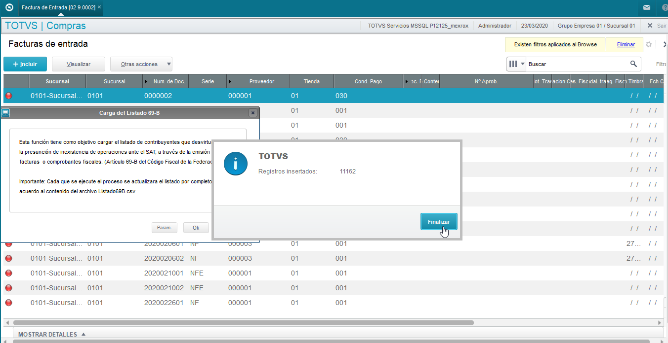Screen dimensions: 668x343
Task: Click the info icon in TOTVS dialog
Action: pyautogui.click(x=236, y=163)
